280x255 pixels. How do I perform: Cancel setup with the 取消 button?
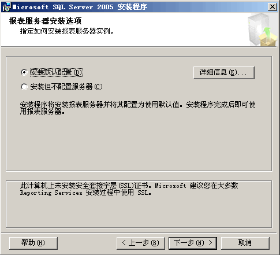coord(245,243)
